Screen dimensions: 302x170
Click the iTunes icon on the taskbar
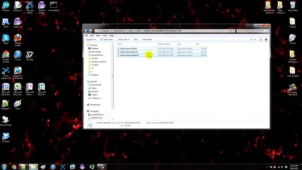(53, 167)
